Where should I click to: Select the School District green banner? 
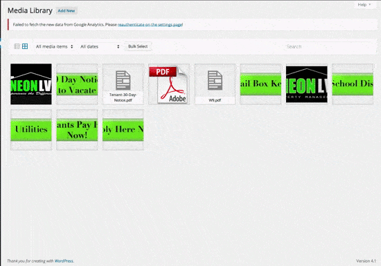coord(353,84)
